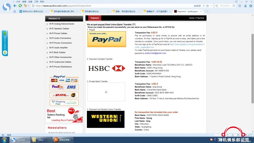This screenshot has width=254, height=143.
Task: Expand the Hi Fi Bulk Cables chevron
Action: 47,53
